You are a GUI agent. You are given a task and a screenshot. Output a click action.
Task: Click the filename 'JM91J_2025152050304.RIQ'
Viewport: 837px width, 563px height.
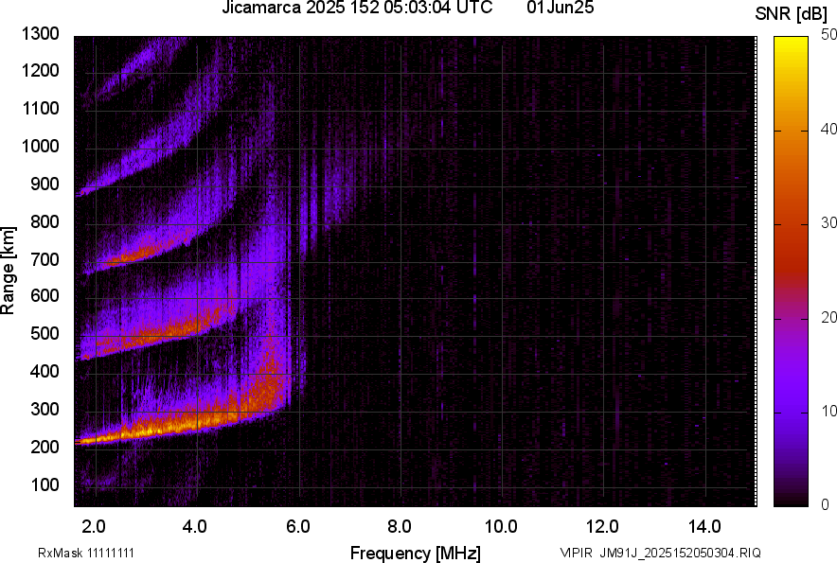(x=680, y=553)
